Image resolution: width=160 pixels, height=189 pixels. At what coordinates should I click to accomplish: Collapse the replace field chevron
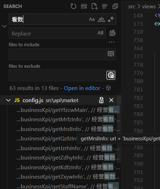pyautogui.click(x=4, y=26)
